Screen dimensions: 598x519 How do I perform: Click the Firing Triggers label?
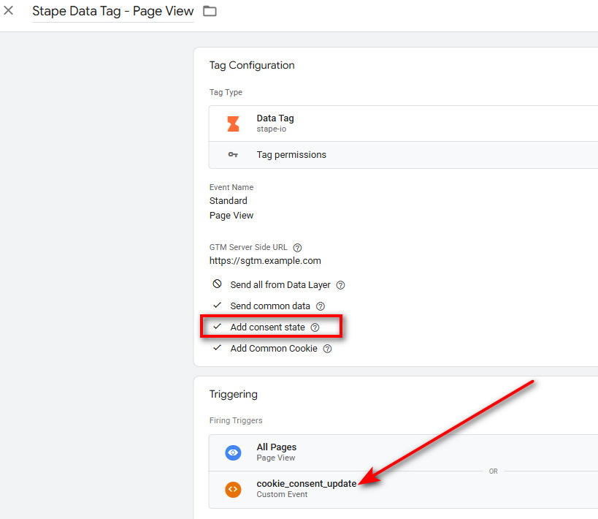pos(236,420)
